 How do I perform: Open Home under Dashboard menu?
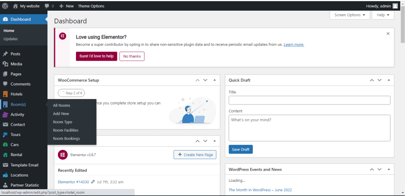(x=9, y=30)
